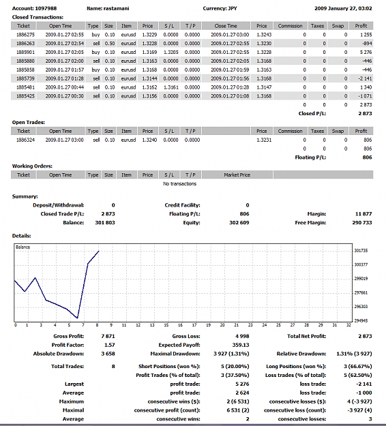The width and height of the screenshot is (386, 426).
Task: Select ticket 1885858 row
Action: (192, 70)
